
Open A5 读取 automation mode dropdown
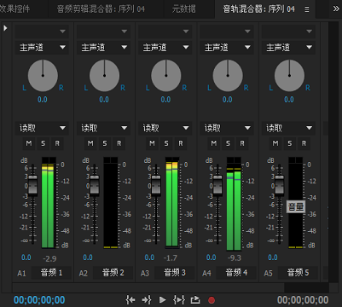tap(288, 128)
